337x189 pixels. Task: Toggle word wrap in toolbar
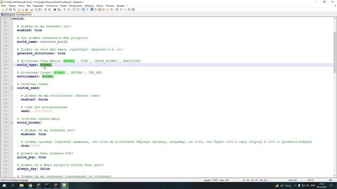pyautogui.click(x=83, y=9)
